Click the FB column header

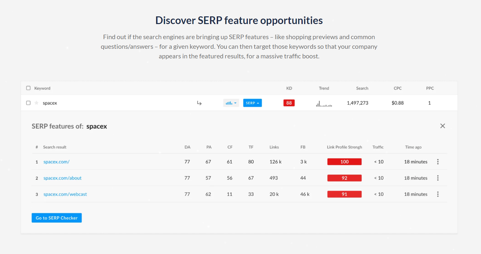(x=303, y=147)
